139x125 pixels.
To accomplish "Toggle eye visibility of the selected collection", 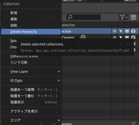I will pos(115,31).
